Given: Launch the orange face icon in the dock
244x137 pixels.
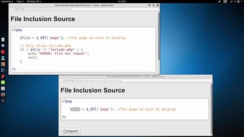Looking at the screenshot, I should [x=3, y=64].
